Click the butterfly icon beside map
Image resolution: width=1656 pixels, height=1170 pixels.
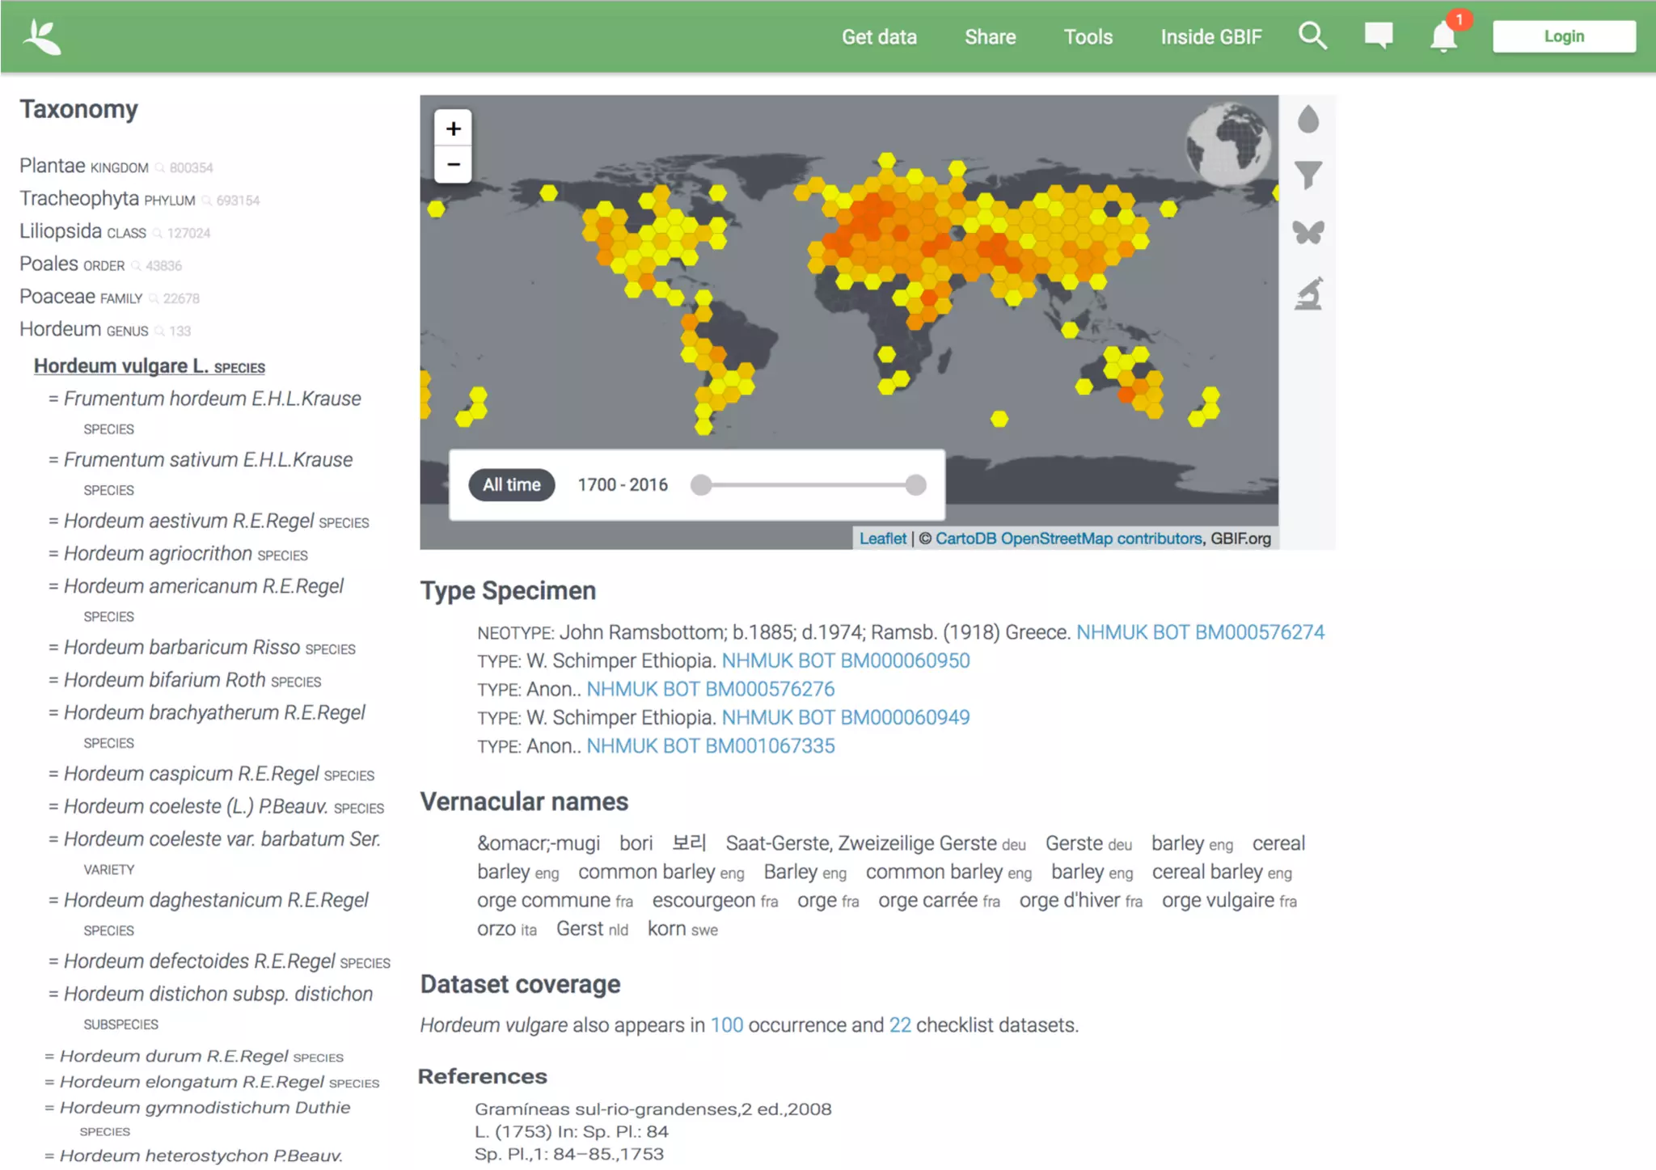(x=1307, y=233)
